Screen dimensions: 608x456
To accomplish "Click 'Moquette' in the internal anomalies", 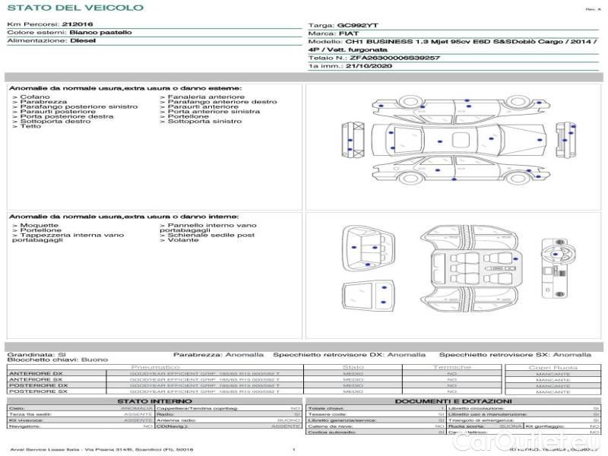I will [35, 225].
